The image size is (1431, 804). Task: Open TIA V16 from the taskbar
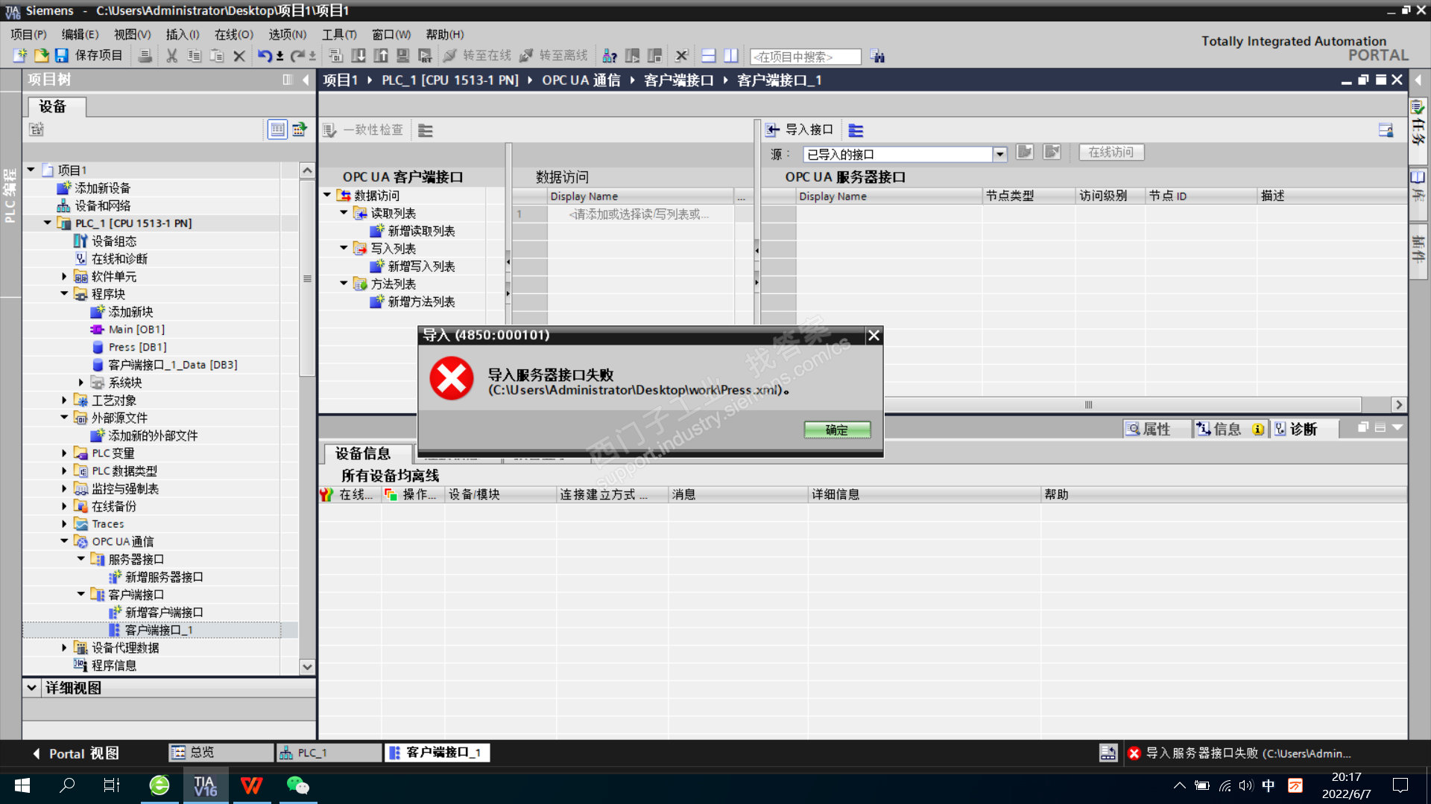(205, 785)
